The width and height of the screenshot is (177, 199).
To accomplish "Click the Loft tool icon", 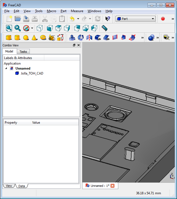I will (123, 38).
